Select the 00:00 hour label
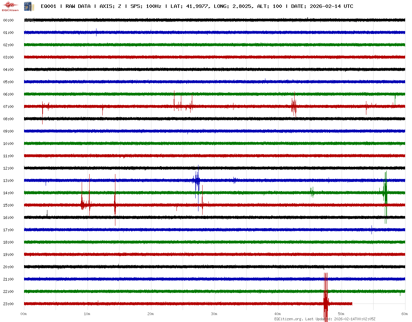Viewport: 412px width, 322px height. [8, 20]
